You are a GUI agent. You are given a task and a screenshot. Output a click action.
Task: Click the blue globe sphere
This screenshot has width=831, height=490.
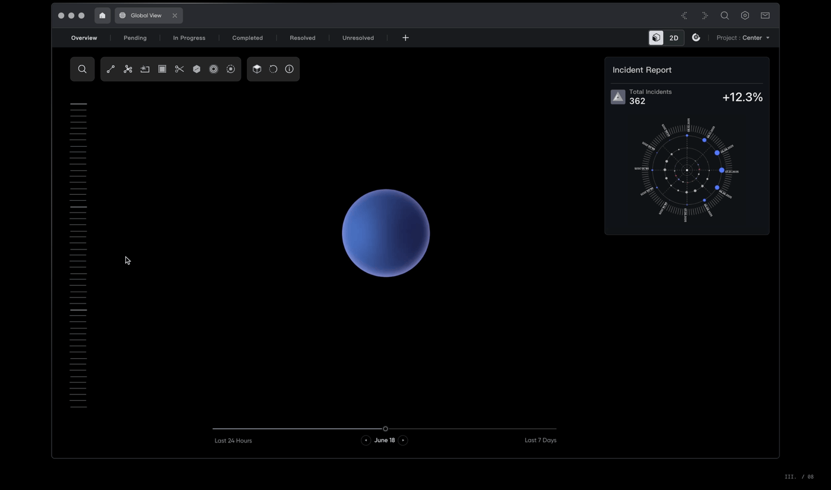click(x=386, y=233)
